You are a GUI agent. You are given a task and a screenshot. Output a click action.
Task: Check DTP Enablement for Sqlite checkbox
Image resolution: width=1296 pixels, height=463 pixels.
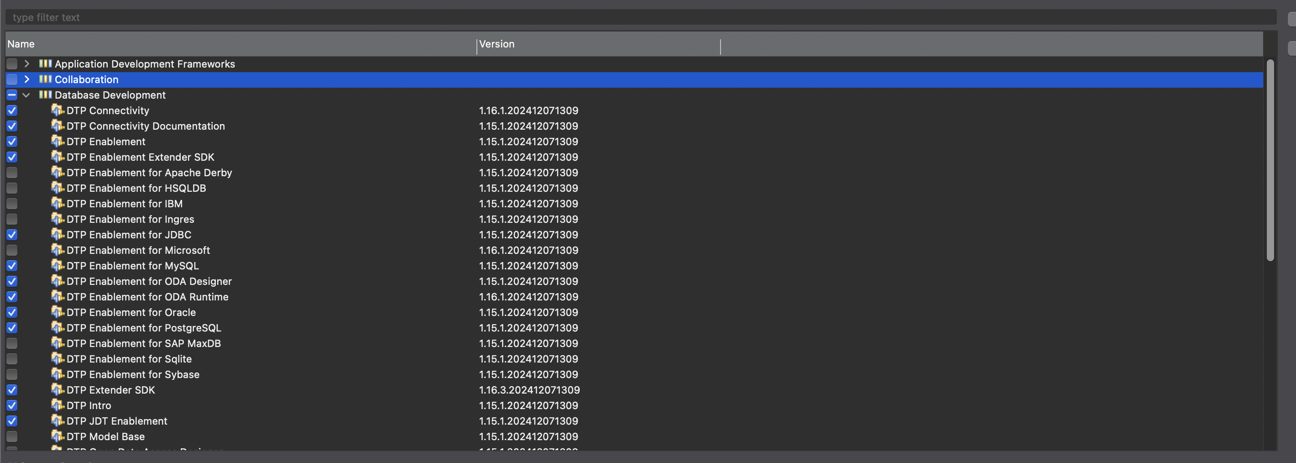click(x=12, y=359)
